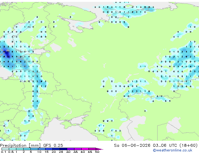Click the legend swatch between 45 and 50

click(92, 149)
